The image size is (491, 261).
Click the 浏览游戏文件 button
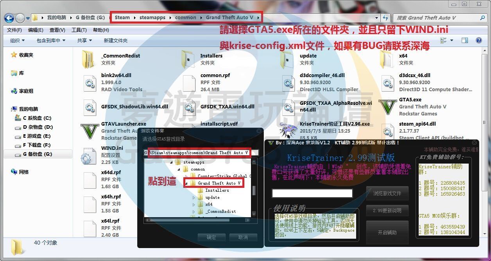click(387, 193)
